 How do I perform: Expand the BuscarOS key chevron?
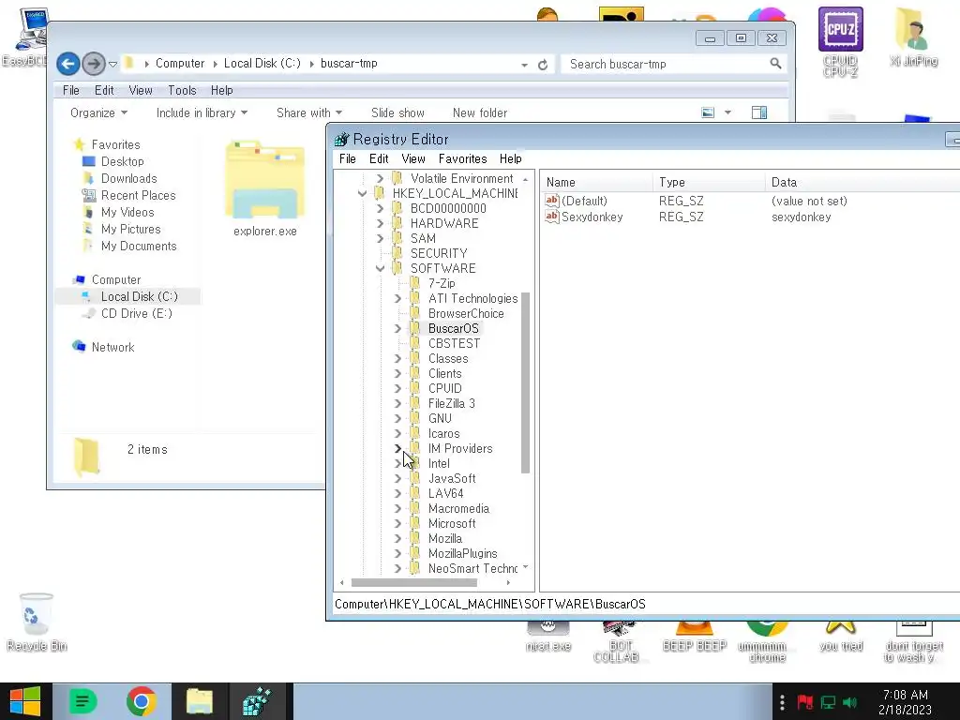tap(397, 329)
